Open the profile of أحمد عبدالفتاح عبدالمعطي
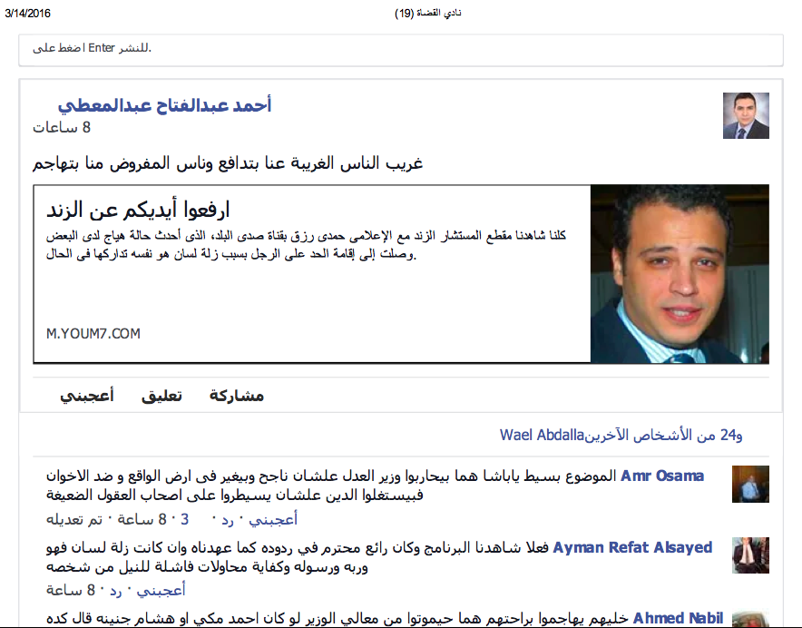 tap(164, 105)
